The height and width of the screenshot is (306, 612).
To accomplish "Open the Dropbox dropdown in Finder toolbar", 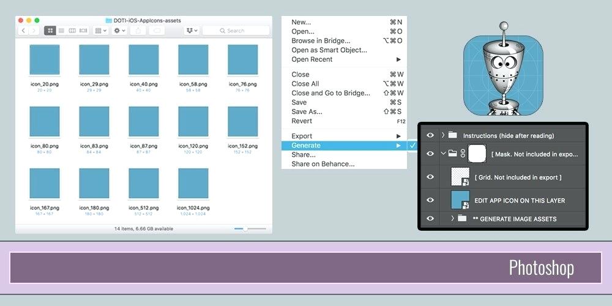I will pos(192,31).
